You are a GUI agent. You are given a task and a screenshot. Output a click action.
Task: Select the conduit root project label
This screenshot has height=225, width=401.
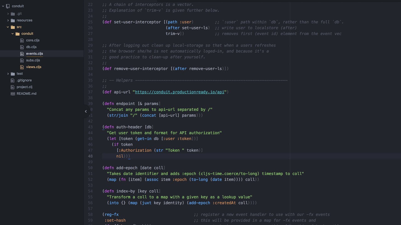18,6
